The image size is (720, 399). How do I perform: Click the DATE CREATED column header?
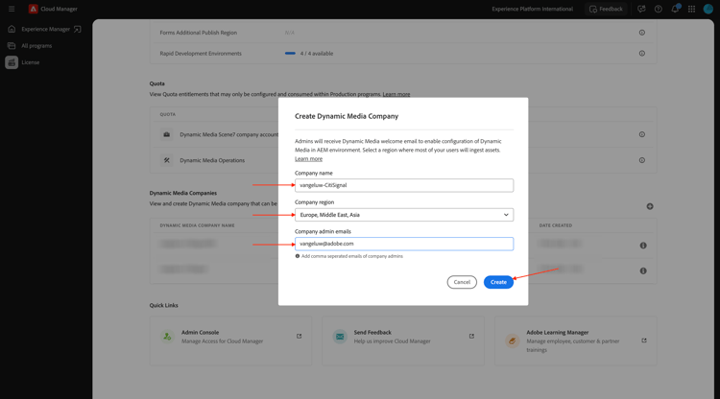(x=556, y=225)
